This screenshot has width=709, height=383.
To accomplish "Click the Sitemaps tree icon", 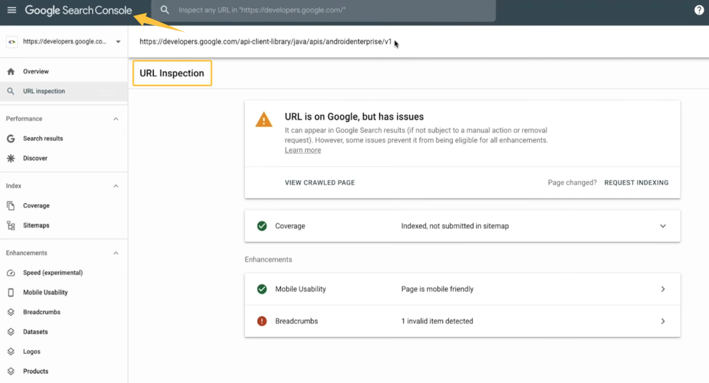I will click(11, 225).
